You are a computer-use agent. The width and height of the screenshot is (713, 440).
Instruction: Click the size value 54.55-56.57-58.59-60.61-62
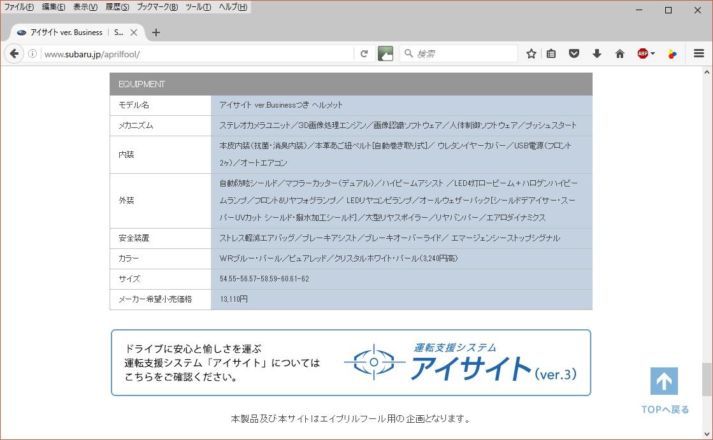pos(264,279)
